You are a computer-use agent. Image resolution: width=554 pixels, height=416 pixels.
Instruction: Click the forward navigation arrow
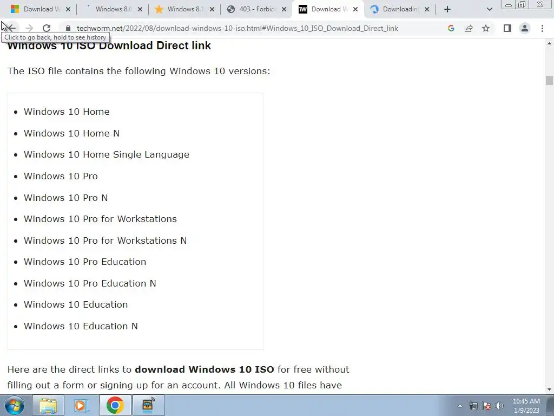point(29,28)
